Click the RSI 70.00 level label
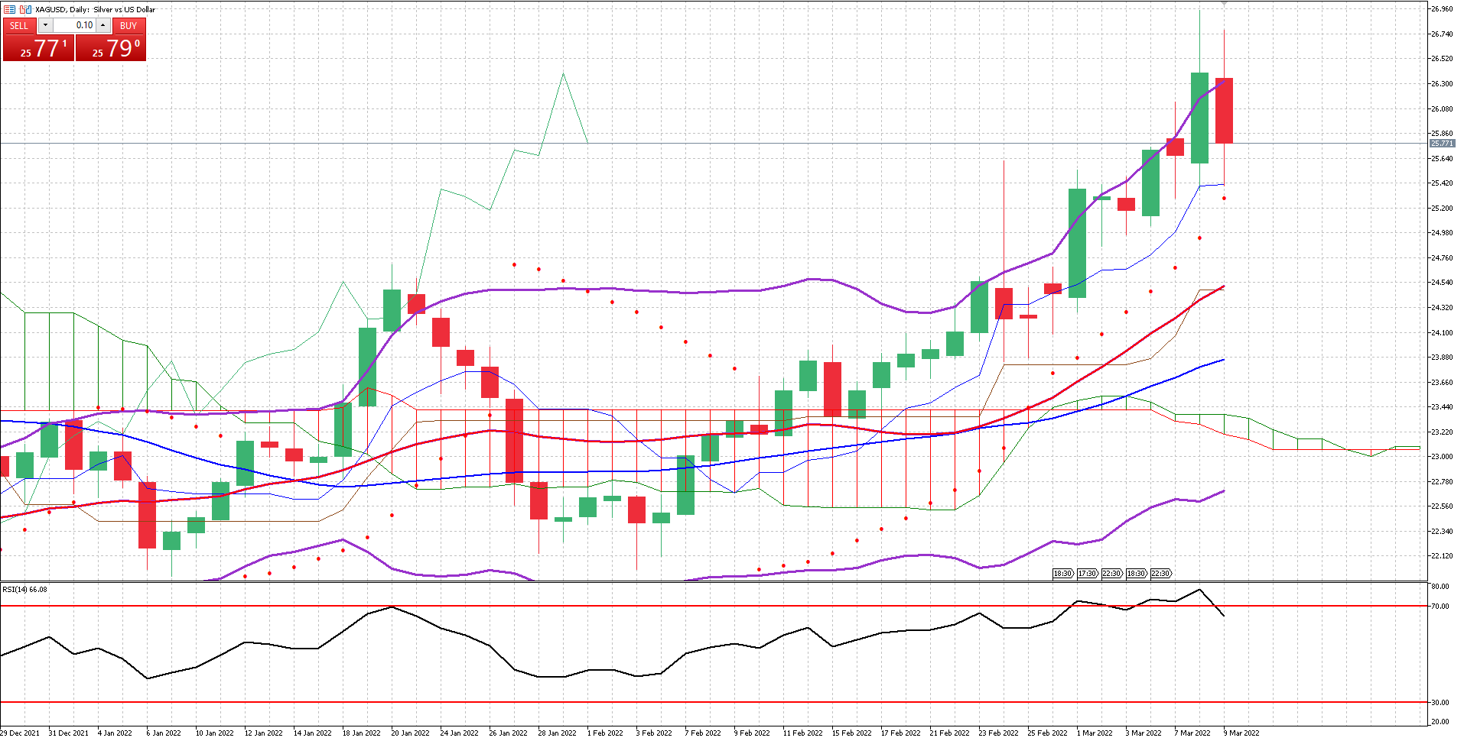Screen dimensions: 1464x741 click(x=1440, y=606)
